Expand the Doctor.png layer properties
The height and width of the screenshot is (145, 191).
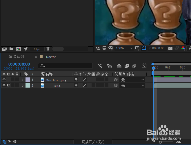[23, 80]
